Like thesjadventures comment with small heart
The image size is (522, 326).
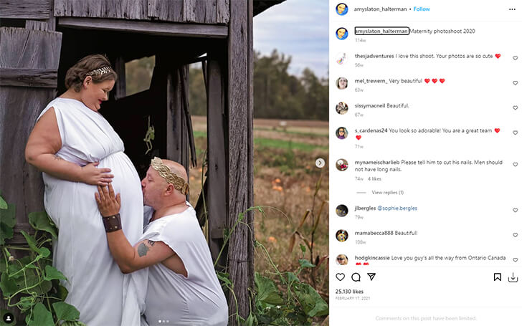(x=515, y=58)
